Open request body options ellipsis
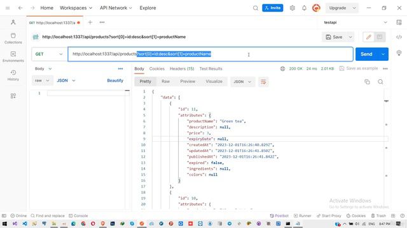This screenshot has height=228, width=407. click(x=120, y=69)
